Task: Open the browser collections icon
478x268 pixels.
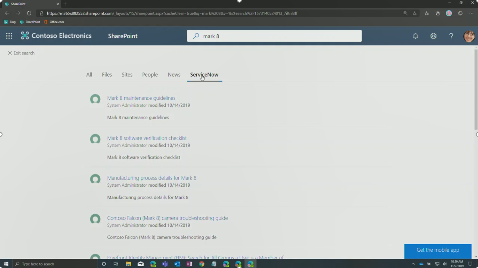Action: pos(438,13)
